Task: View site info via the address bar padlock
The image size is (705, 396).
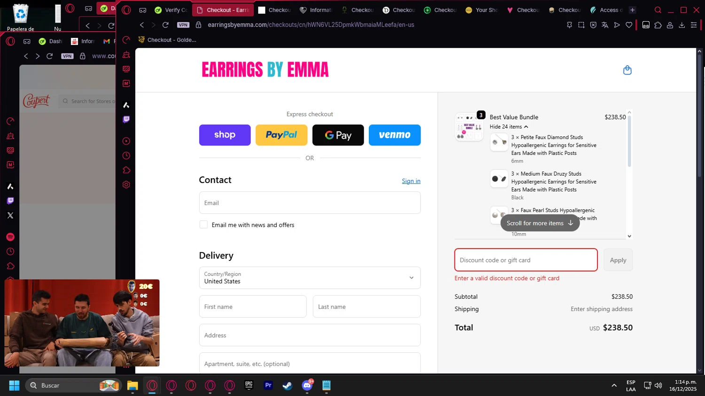Action: click(x=198, y=25)
